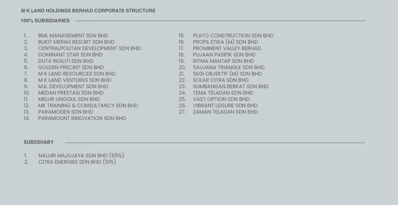
Task: Click Vibrant Leisure Sdn Bhd entry
Action: point(225,105)
